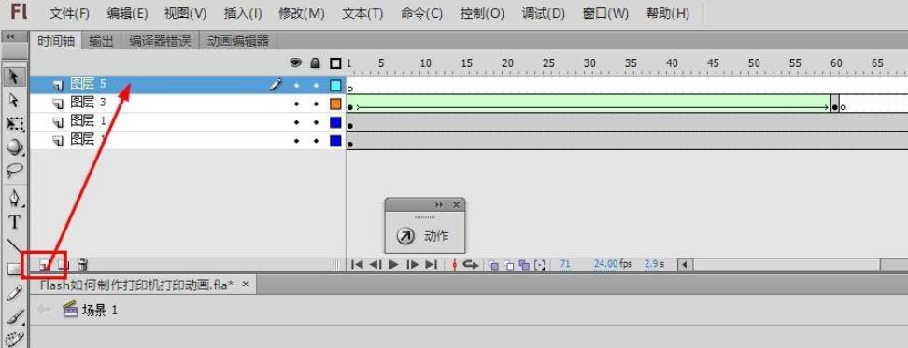
Task: Open the 文件(F) menu
Action: tap(69, 13)
